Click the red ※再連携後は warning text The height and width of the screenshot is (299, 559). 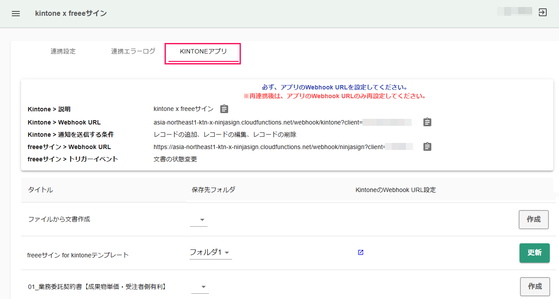[x=334, y=96]
